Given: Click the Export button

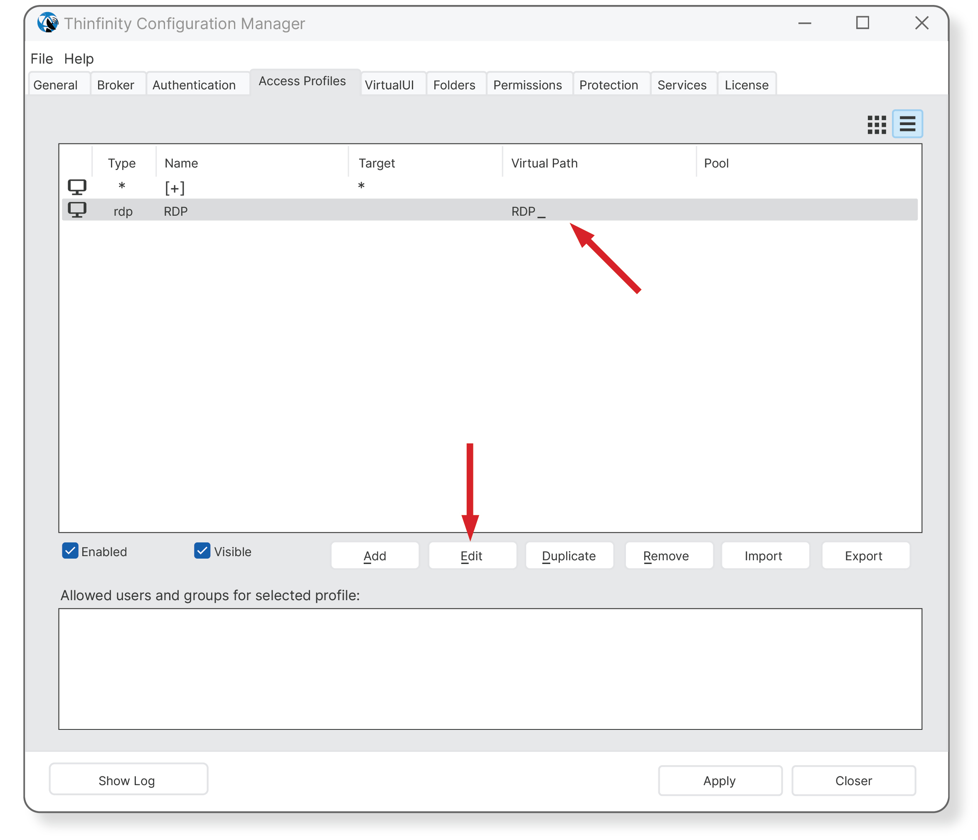Looking at the screenshot, I should [x=865, y=555].
